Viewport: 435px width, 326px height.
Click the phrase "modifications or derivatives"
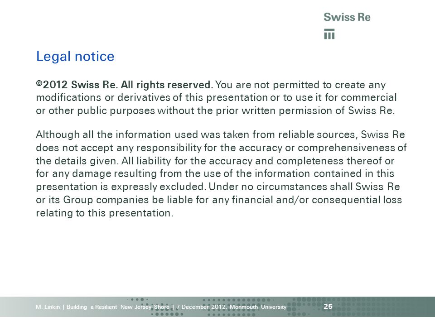pos(103,98)
